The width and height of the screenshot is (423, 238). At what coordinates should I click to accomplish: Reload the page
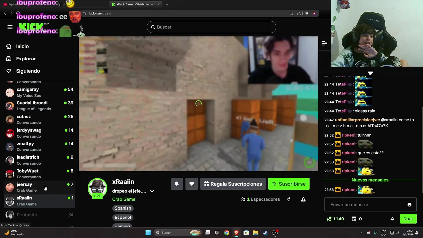18,13
